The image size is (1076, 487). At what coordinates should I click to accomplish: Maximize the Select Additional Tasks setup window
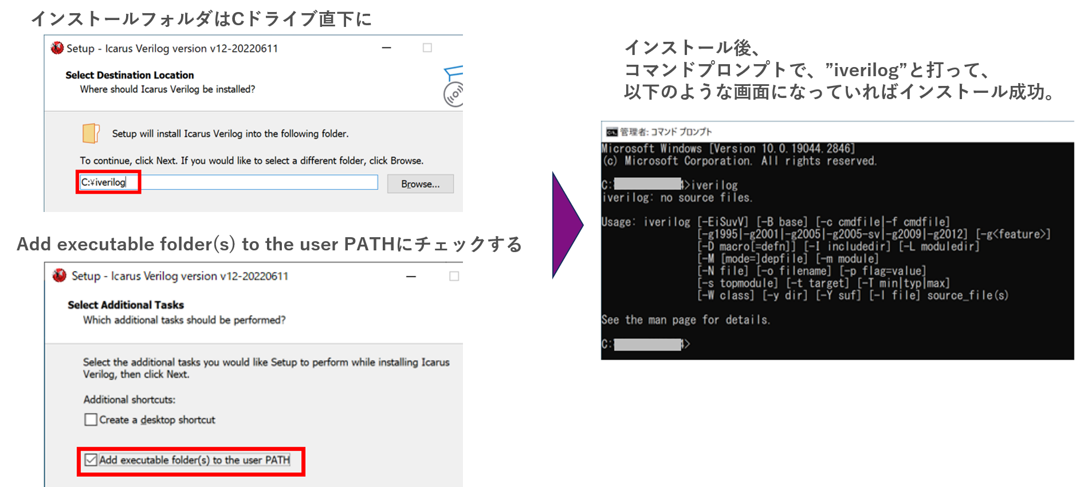point(454,276)
